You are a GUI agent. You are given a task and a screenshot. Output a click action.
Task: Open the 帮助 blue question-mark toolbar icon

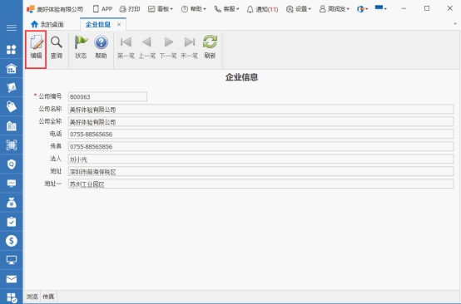(x=101, y=47)
